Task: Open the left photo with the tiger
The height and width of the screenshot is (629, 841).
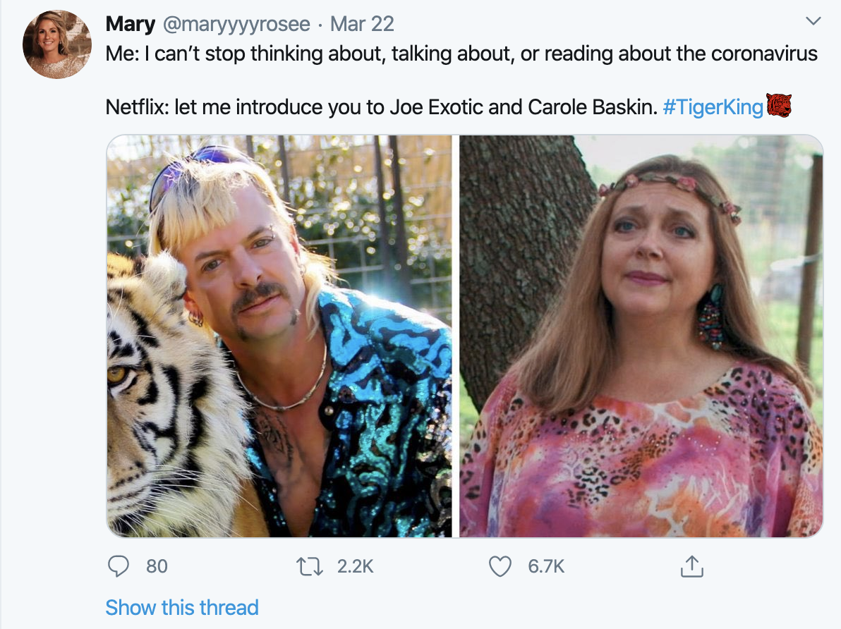Action: tap(279, 336)
